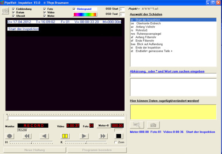Click the Programm beenden button
222x154 pixels.
98,150
